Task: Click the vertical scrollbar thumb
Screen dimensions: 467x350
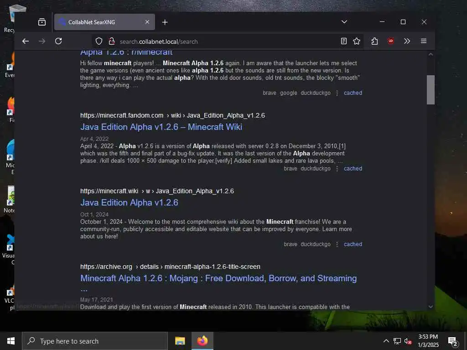Action: (x=431, y=90)
